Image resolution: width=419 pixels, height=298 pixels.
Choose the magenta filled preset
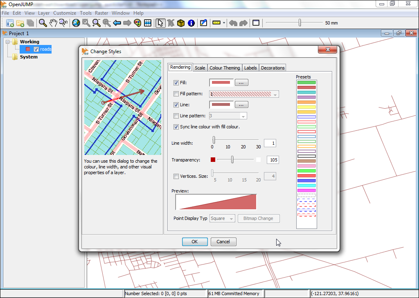(x=306, y=190)
